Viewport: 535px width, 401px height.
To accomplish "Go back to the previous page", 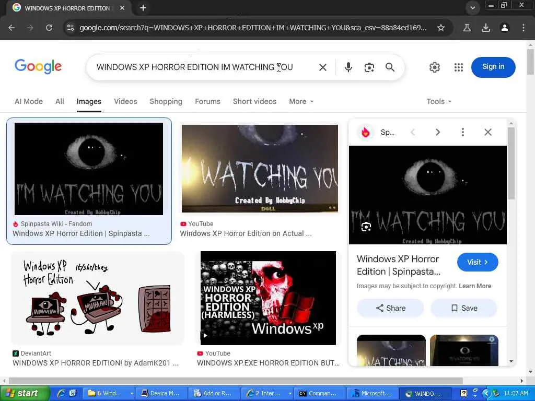I will [11, 28].
